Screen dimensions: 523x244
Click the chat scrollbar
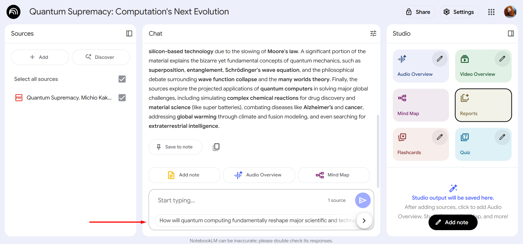pyautogui.click(x=378, y=151)
